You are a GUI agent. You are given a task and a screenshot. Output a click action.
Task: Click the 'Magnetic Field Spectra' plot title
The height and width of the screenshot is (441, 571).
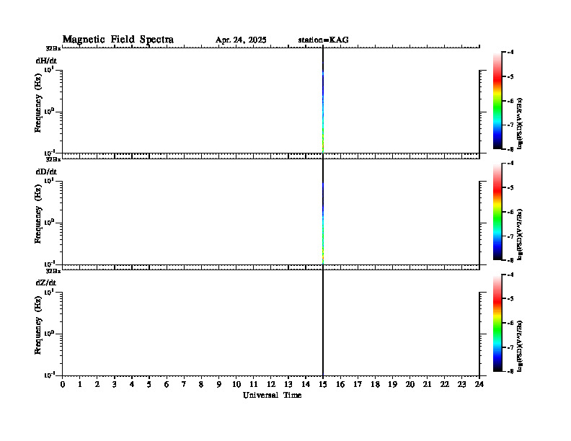pos(118,40)
